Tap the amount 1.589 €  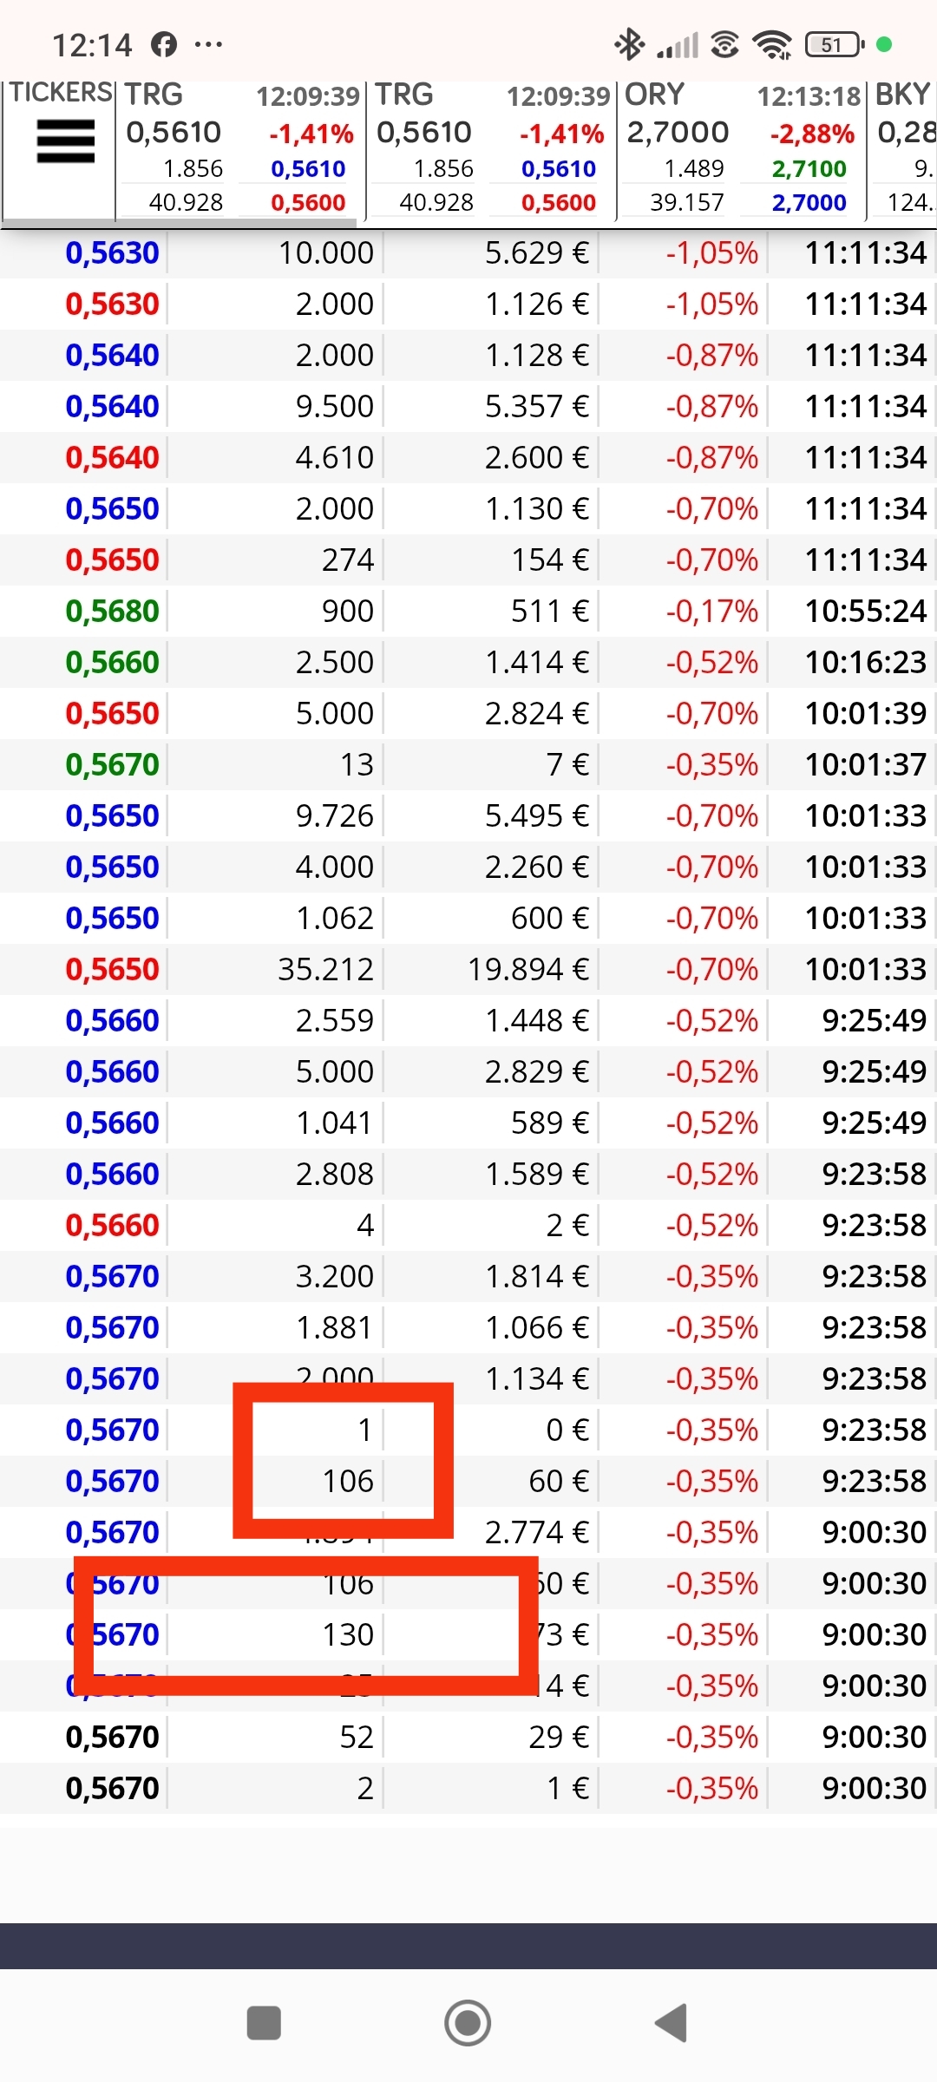pos(537,1175)
